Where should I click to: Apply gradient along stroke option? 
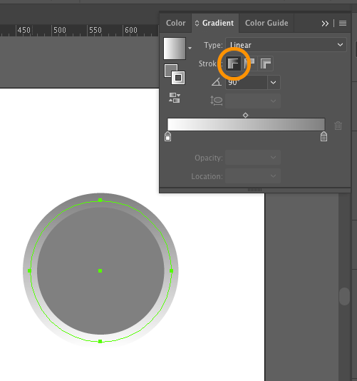pyautogui.click(x=250, y=63)
